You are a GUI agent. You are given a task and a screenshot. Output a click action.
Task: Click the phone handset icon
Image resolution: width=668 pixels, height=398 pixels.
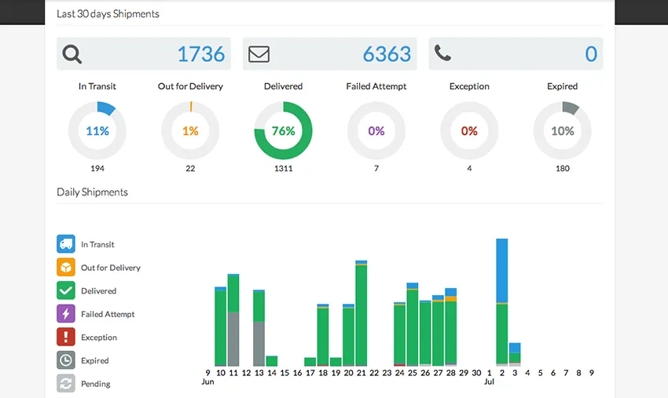pos(442,53)
